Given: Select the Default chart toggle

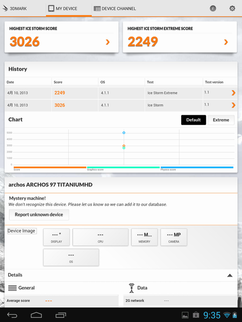Looking at the screenshot, I should pos(194,120).
